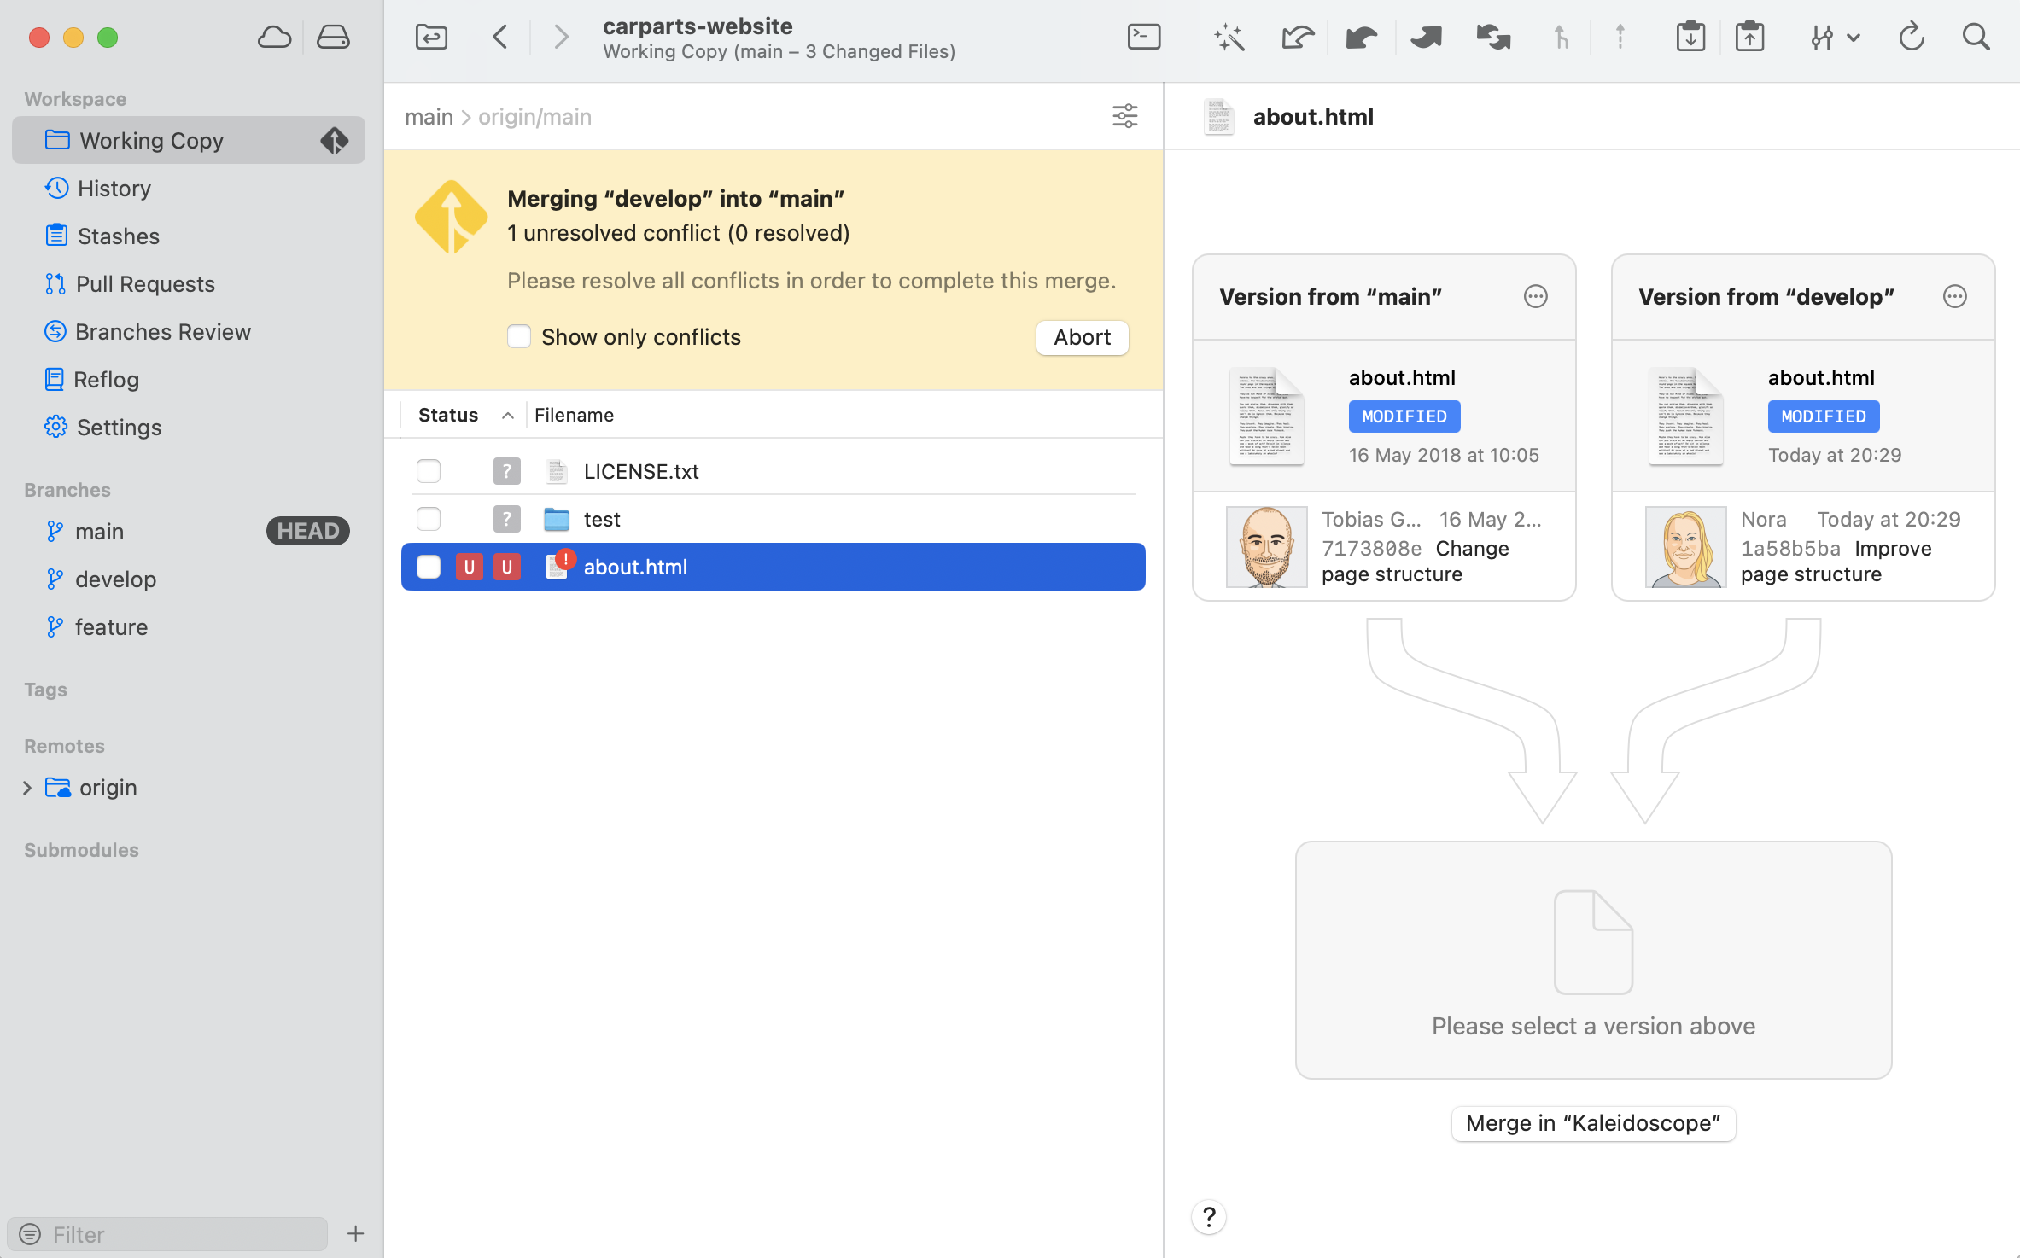The height and width of the screenshot is (1258, 2020).
Task: Open the Stashes sidebar item
Action: [x=118, y=236]
